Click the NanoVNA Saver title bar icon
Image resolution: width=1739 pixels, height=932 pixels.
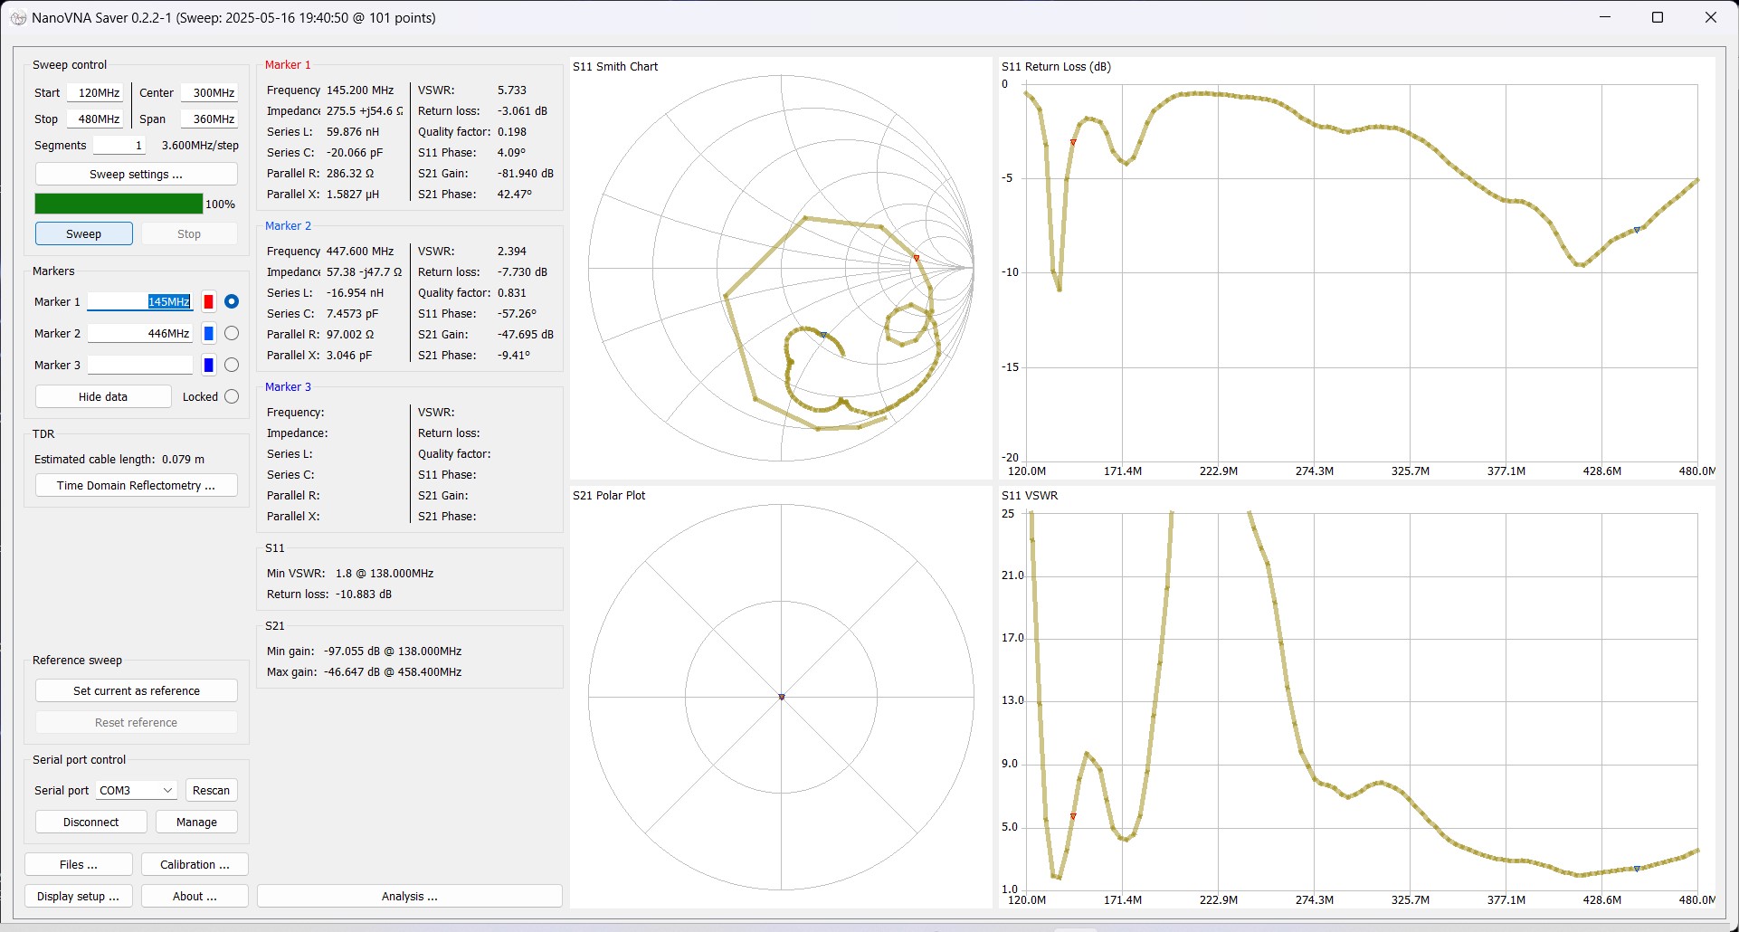18,17
